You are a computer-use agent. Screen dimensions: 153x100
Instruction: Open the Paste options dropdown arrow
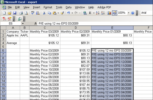point(58,13)
